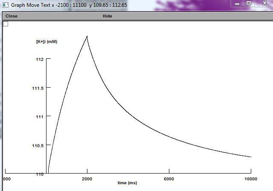Click the Close menu item
273x191 pixels.
click(12, 16)
